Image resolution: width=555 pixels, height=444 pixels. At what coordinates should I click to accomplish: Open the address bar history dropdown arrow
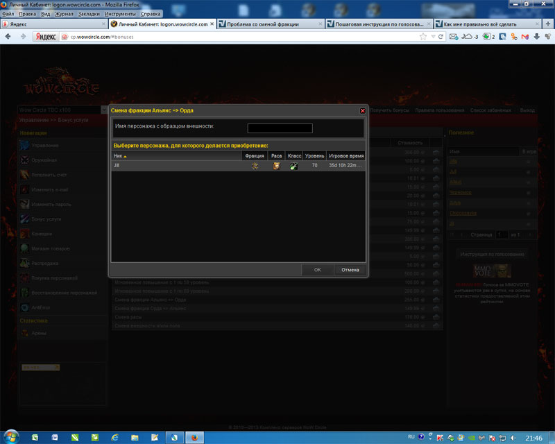tap(431, 36)
